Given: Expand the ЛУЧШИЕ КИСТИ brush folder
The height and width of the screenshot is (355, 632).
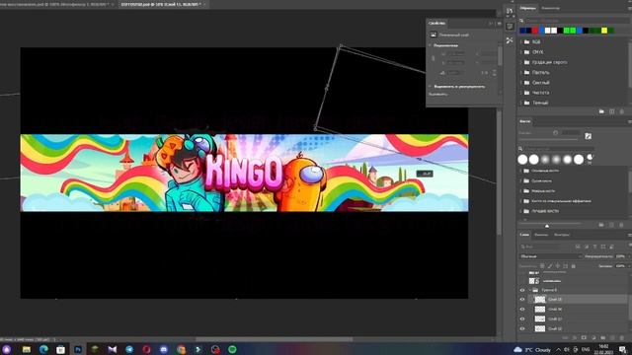Looking at the screenshot, I should (x=520, y=211).
